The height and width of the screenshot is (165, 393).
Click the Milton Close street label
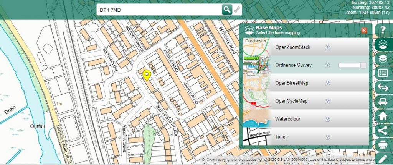[110, 60]
